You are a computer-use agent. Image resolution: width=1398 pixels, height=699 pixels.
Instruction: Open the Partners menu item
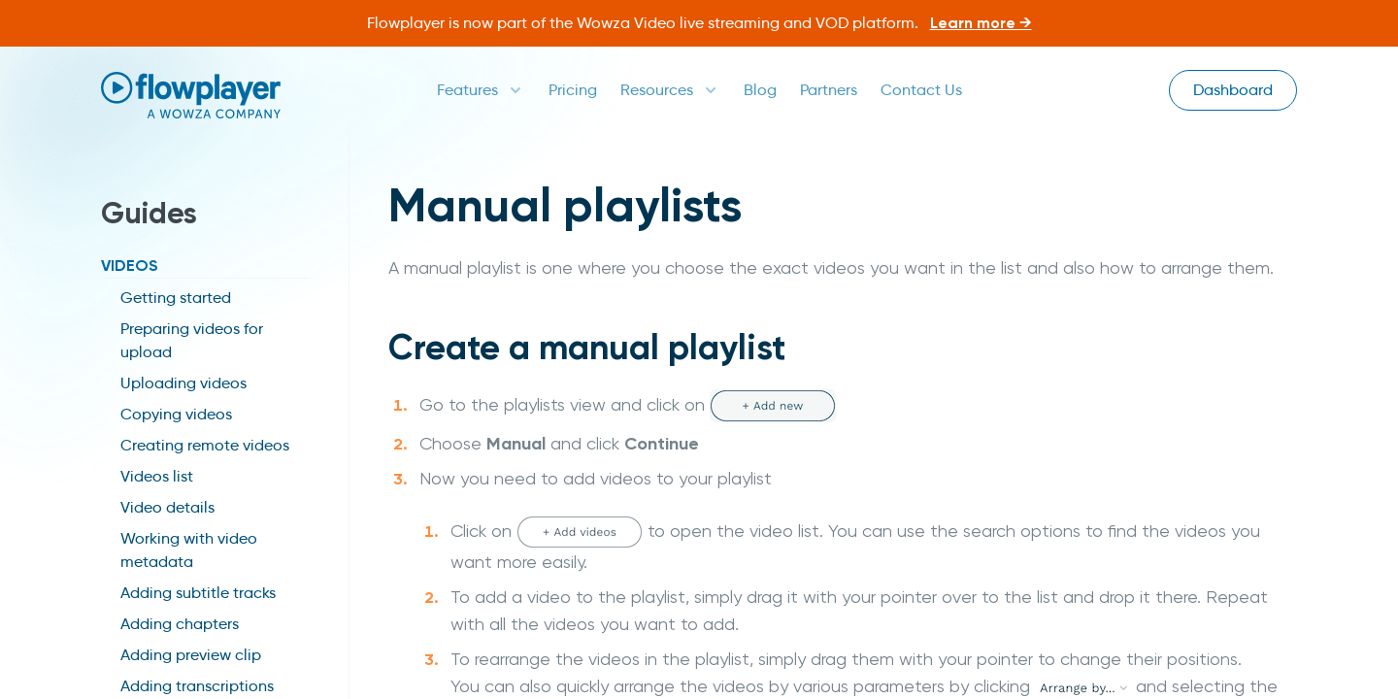(x=828, y=90)
